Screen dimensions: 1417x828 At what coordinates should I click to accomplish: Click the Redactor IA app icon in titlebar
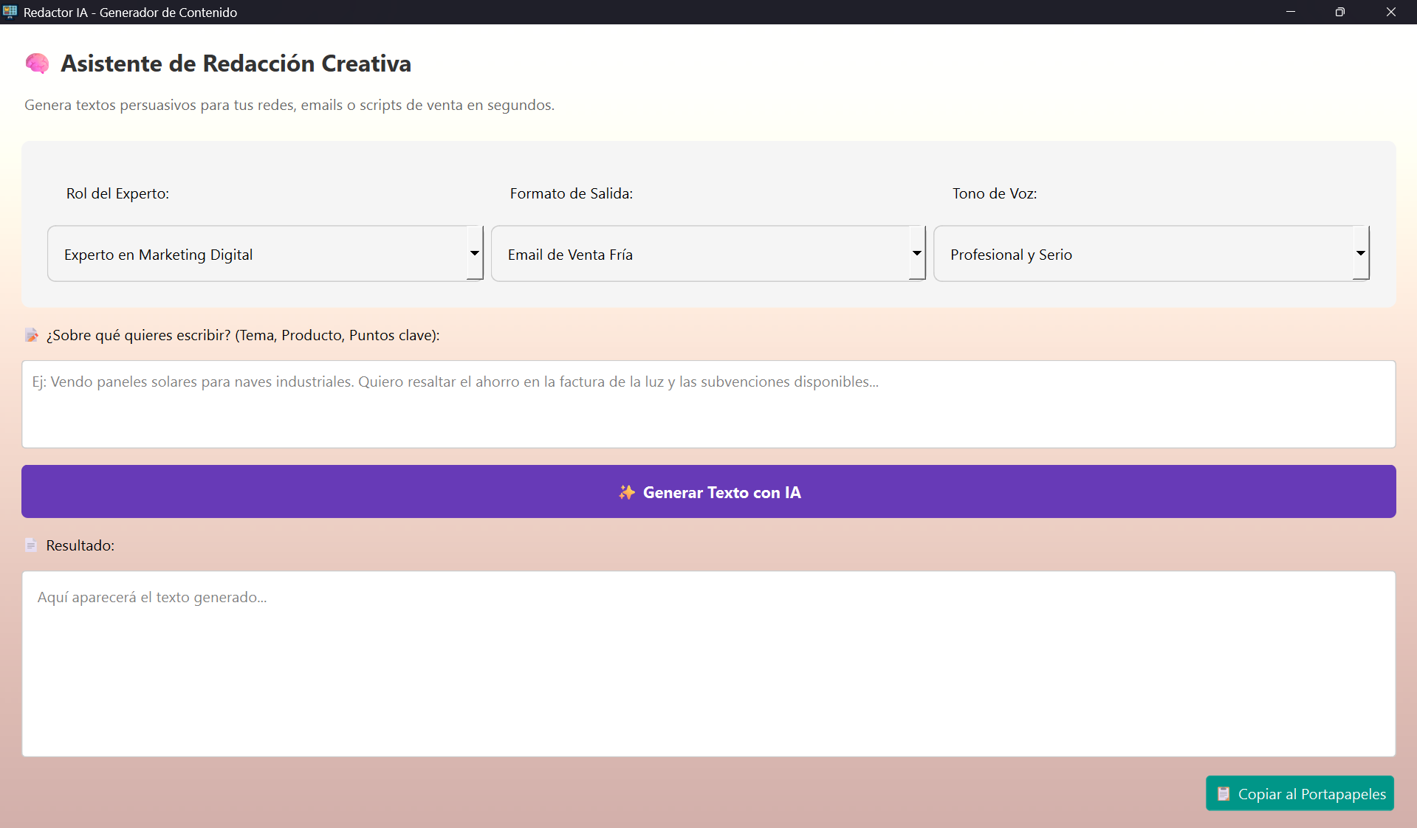coord(10,11)
